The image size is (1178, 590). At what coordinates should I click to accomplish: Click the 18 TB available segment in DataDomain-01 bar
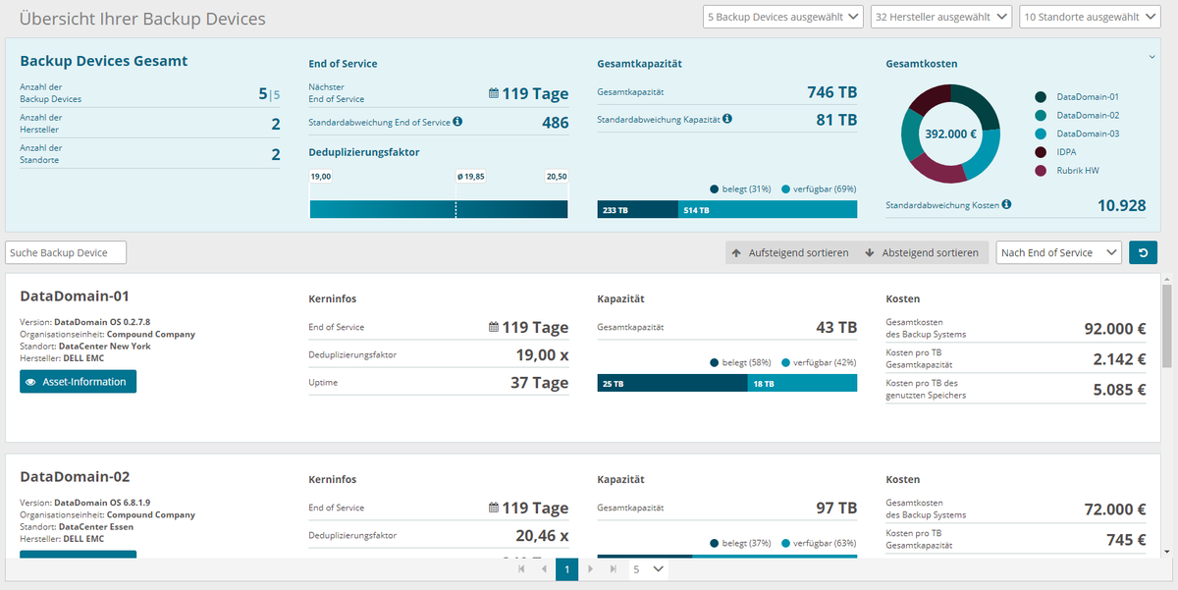pyautogui.click(x=802, y=383)
